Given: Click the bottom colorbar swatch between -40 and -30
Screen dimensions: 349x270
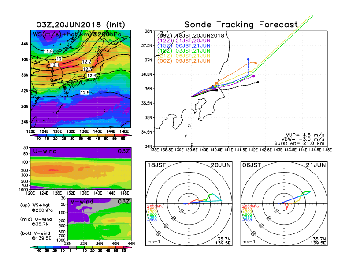Looking at the screenshot, I should [41, 247].
